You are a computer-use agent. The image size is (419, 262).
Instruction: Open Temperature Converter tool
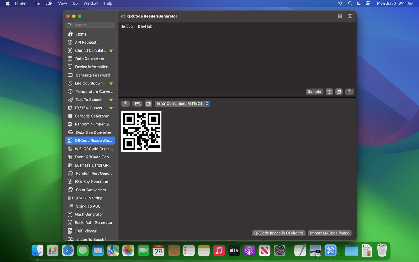[90, 91]
